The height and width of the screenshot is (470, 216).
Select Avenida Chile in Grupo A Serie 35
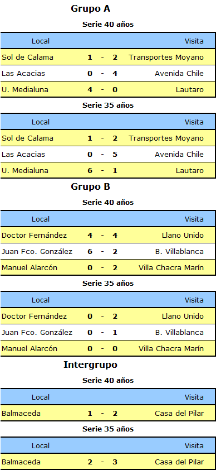coord(179,155)
